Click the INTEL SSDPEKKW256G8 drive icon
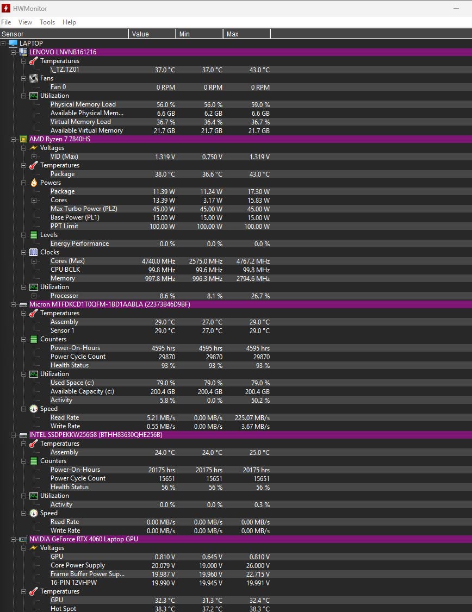 click(23, 435)
